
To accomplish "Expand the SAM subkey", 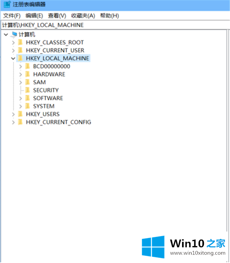I will click(x=21, y=83).
